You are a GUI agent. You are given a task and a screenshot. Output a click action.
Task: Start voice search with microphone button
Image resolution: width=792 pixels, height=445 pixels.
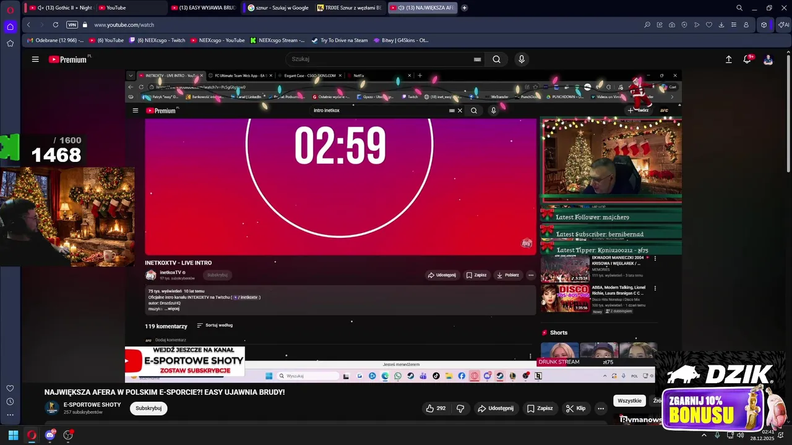coord(522,59)
